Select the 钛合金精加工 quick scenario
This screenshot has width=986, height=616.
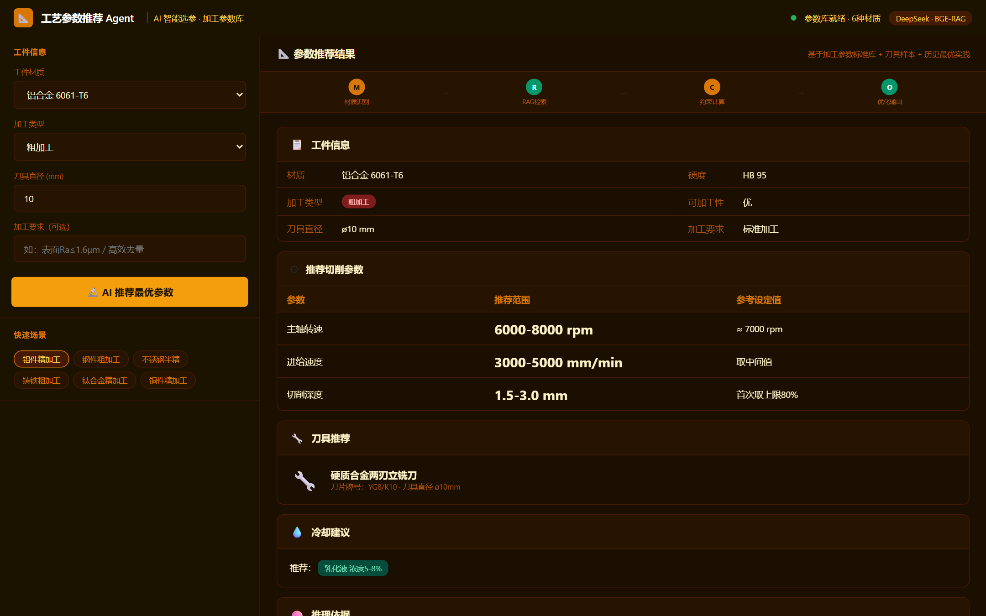(105, 380)
